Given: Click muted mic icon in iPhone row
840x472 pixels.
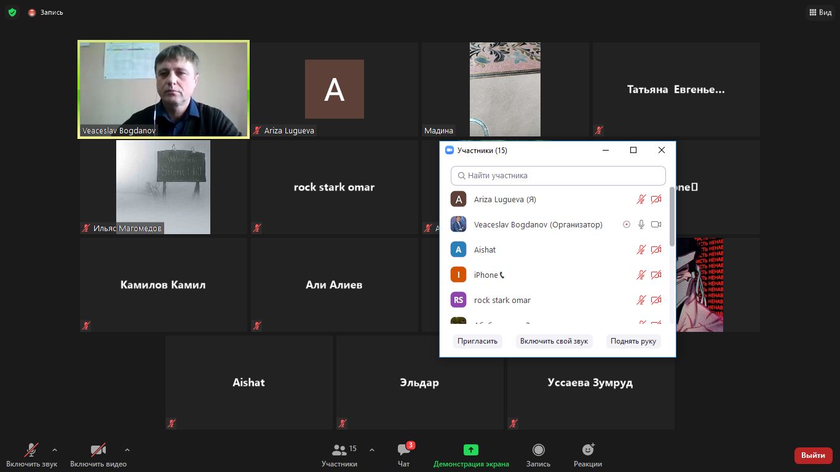Looking at the screenshot, I should (x=641, y=275).
